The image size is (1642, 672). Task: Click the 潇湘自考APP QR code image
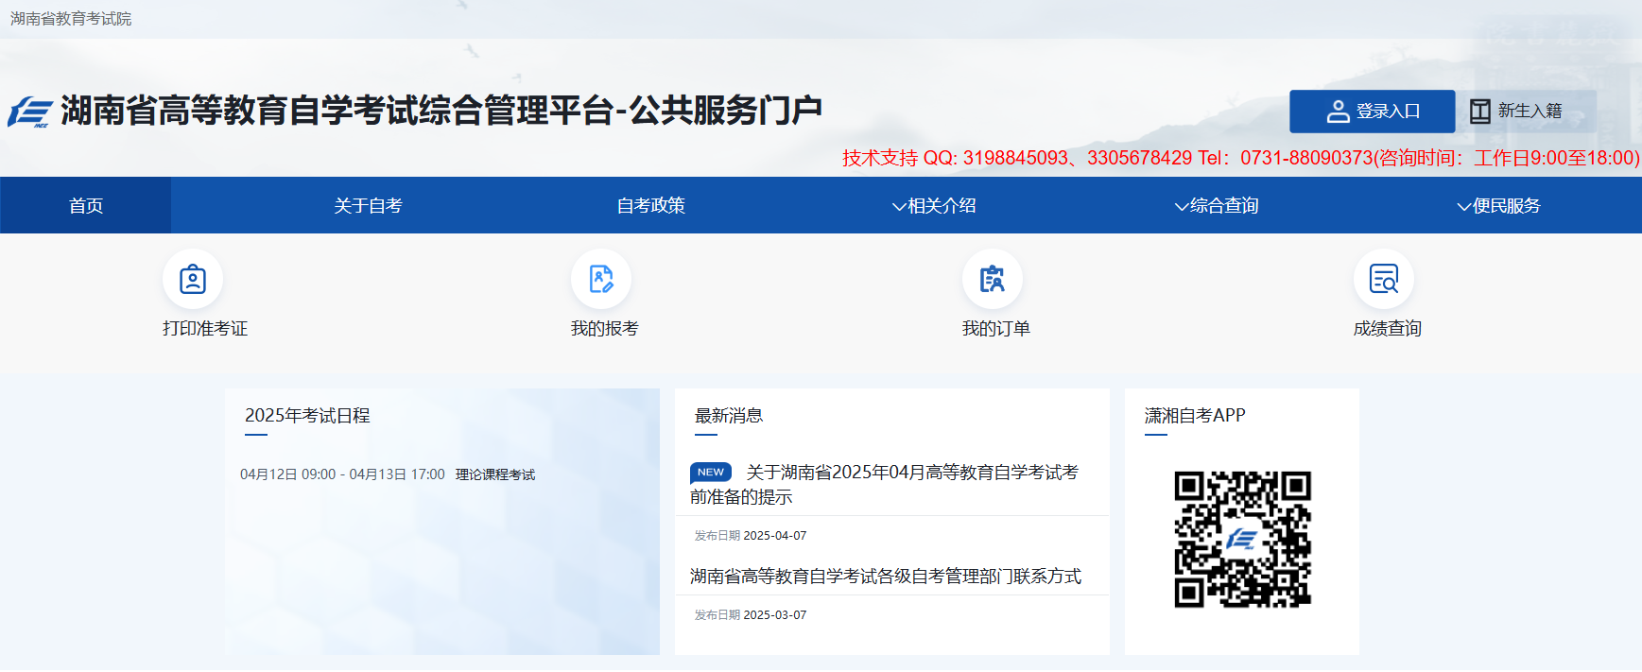tap(1242, 539)
